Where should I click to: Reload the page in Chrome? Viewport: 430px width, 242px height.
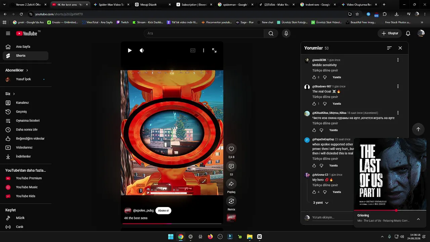(21, 14)
